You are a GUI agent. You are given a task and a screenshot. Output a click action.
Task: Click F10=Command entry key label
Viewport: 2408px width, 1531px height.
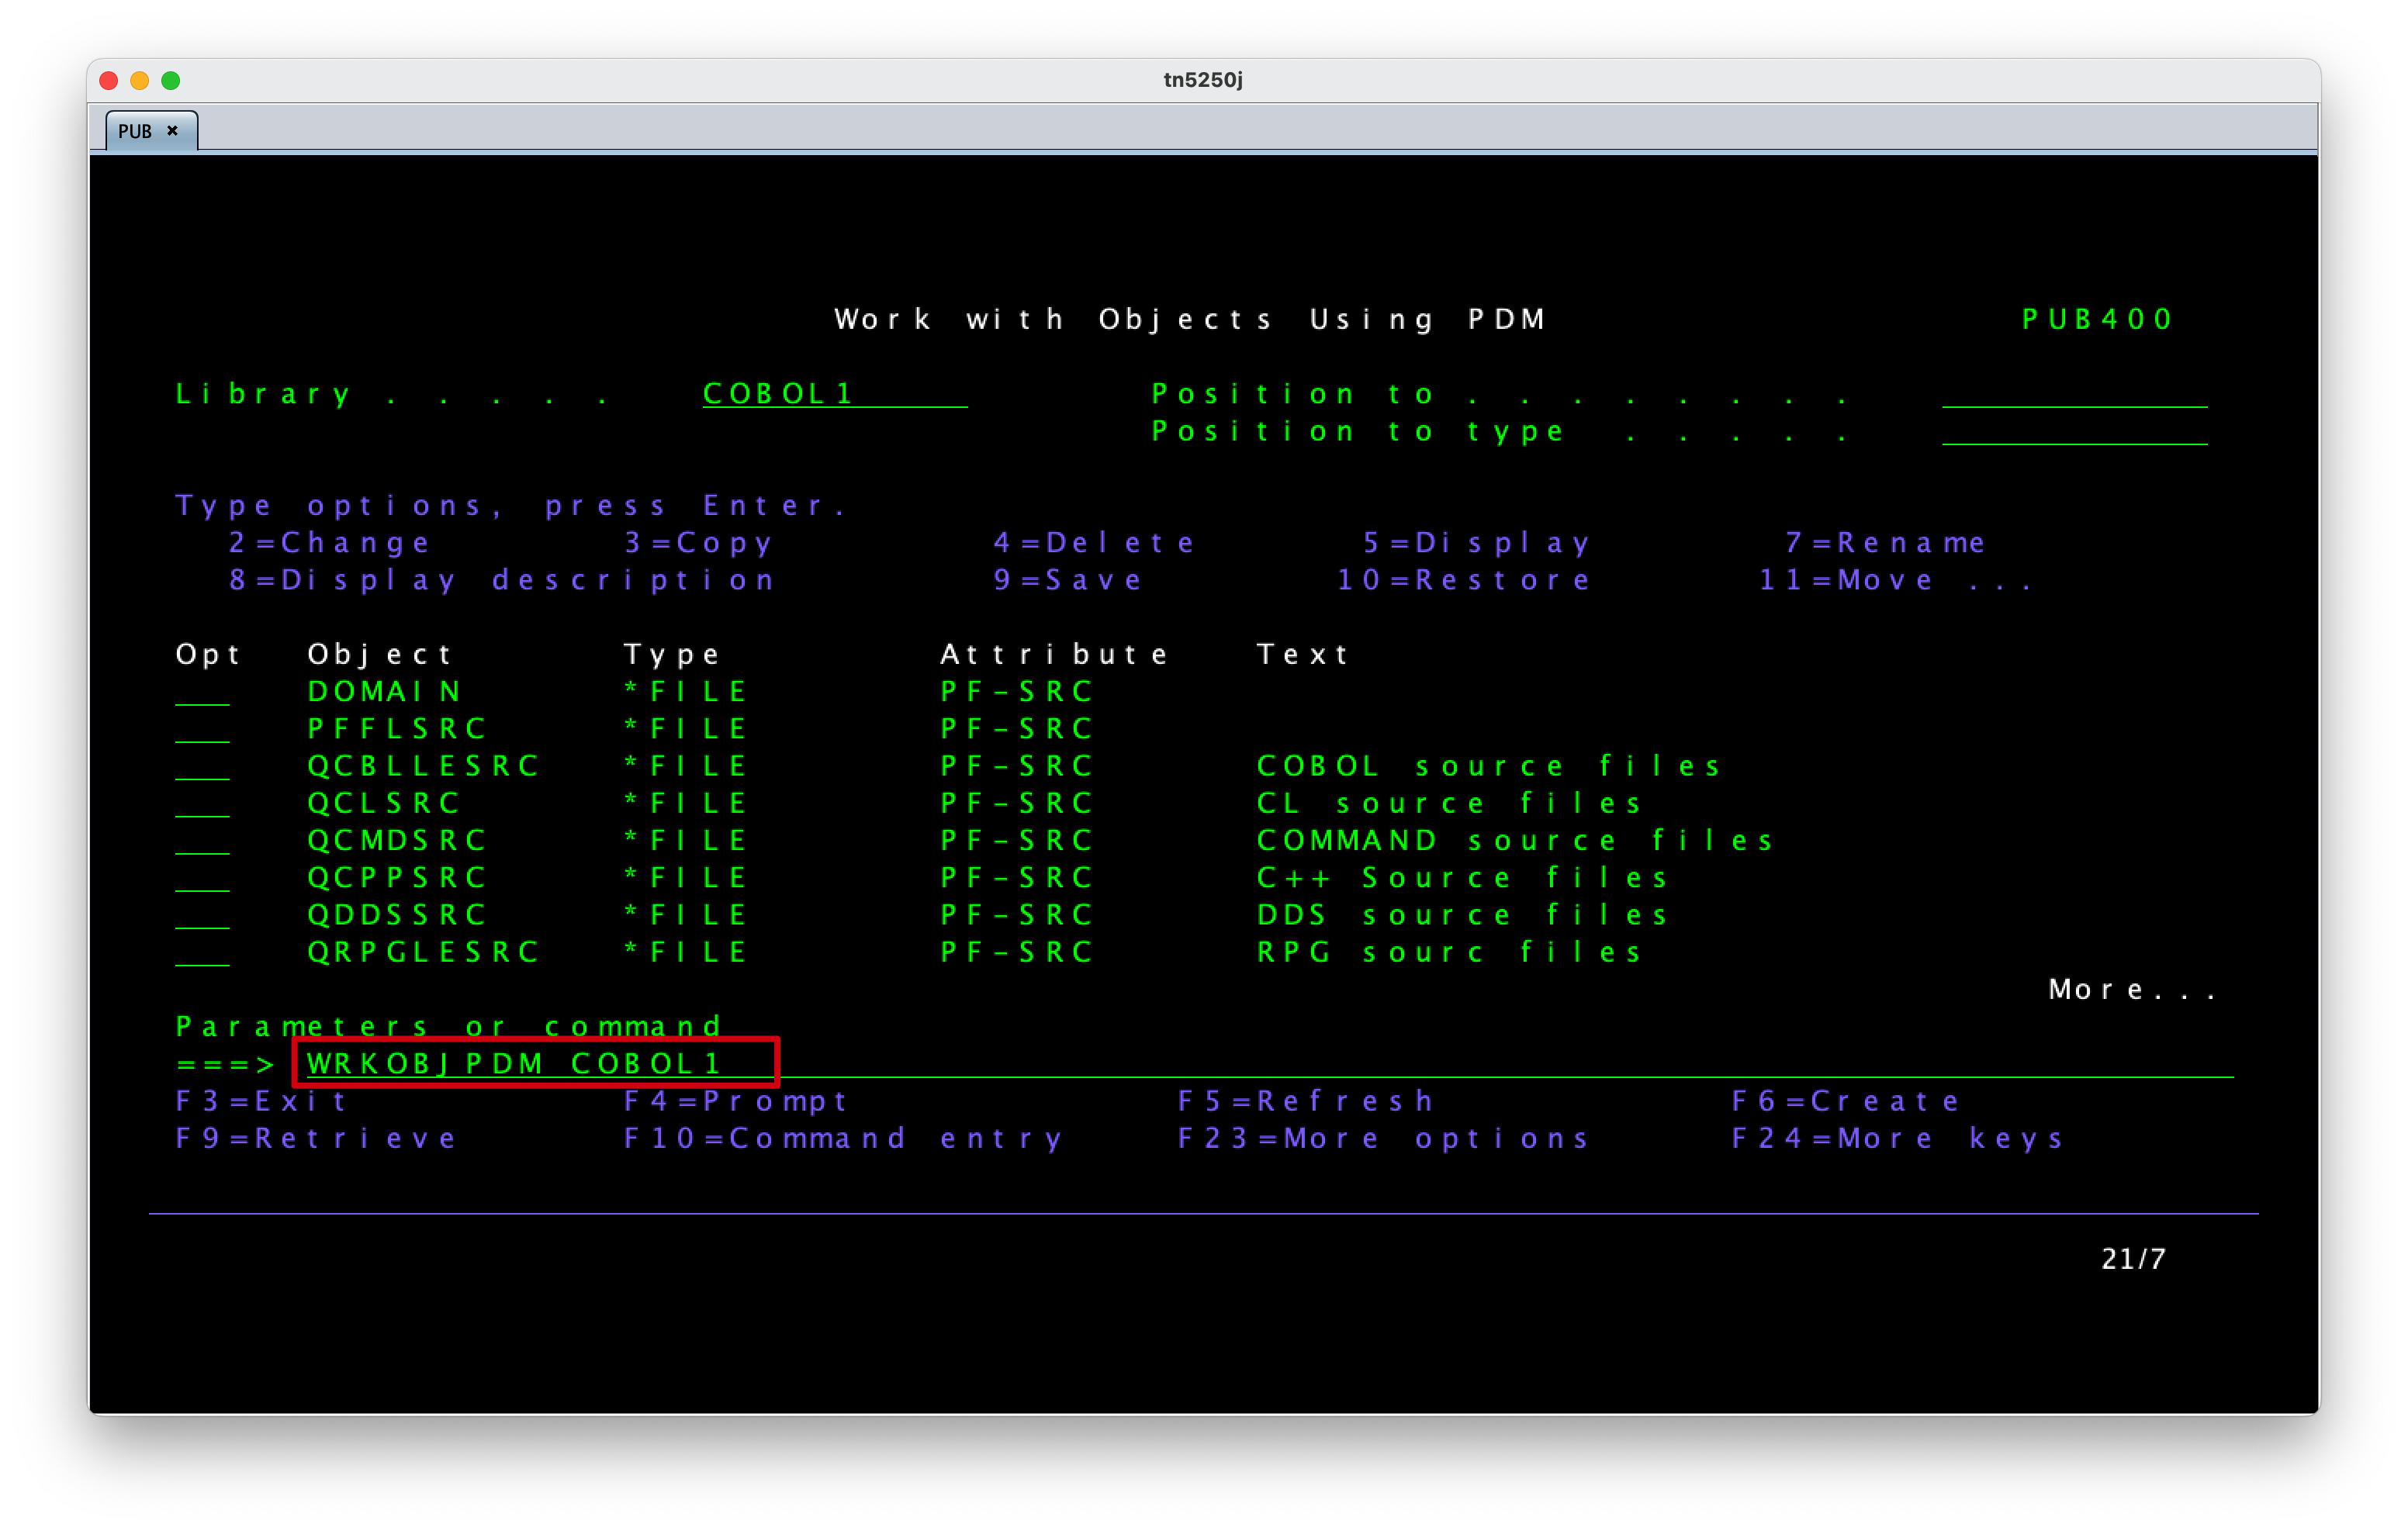(x=842, y=1138)
